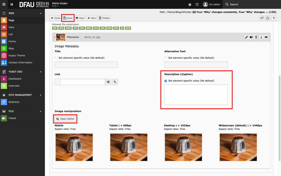Image resolution: width=281 pixels, height=176 pixels.
Task: Open the Blog module in sidebar
Action: [x=11, y=48]
